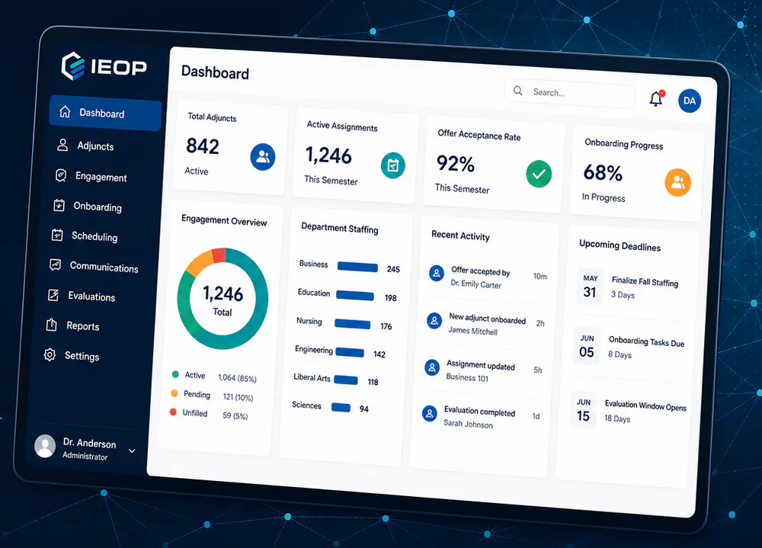
Task: Click the Evaluations edit icon
Action: (x=53, y=295)
